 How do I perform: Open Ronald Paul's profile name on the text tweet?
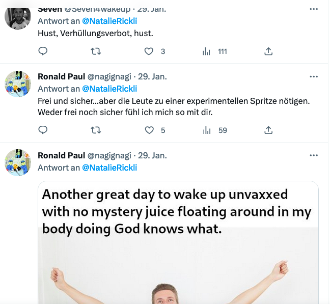(61, 76)
